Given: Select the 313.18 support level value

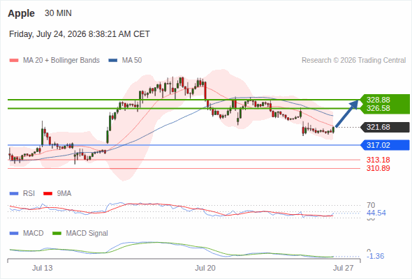Looking at the screenshot, I should tap(378, 160).
